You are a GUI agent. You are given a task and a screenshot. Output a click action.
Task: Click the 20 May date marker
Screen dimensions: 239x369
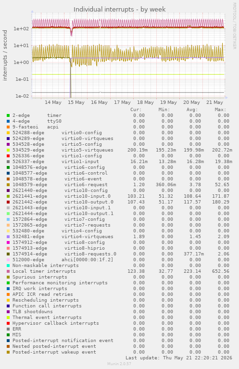(191, 102)
